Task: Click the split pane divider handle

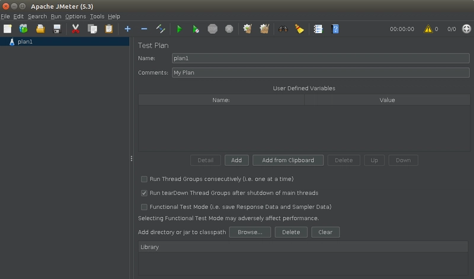Action: [x=131, y=158]
